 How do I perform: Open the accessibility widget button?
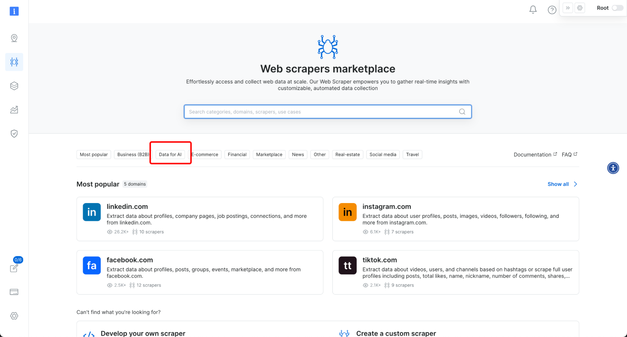613,168
